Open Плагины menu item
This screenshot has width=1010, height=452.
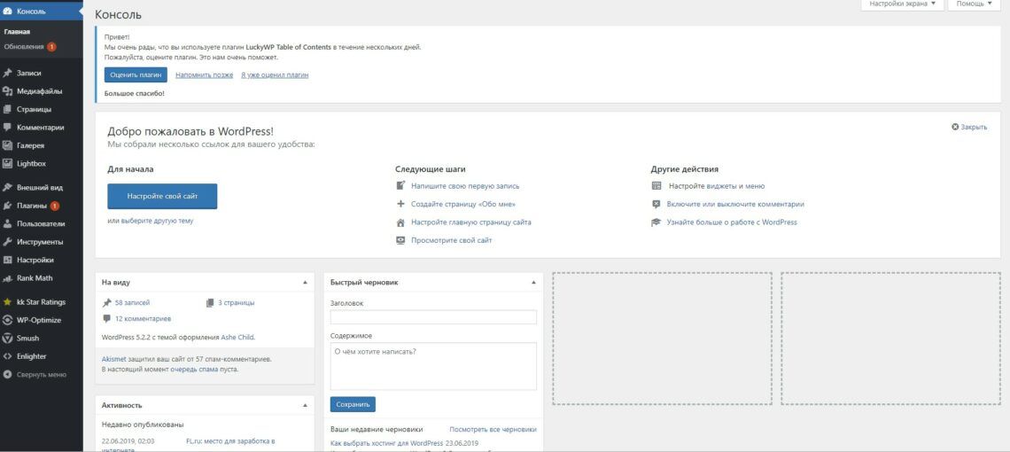42,207
